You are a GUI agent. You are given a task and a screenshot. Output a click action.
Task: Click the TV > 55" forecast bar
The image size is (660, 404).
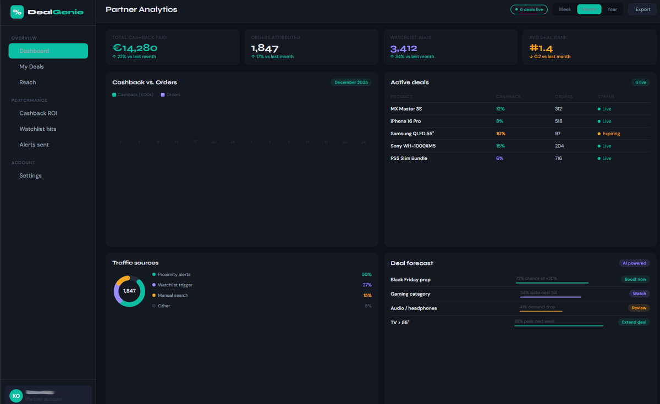coord(559,326)
